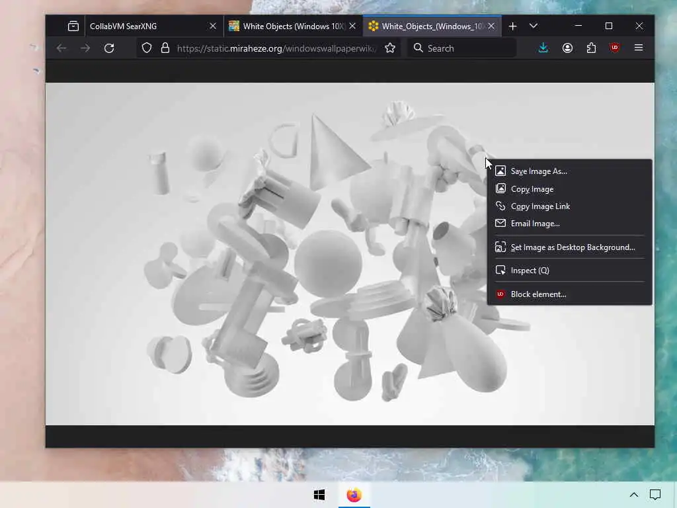
Task: Close the White_Objects_(Windows_10X) image tab
Action: click(491, 26)
